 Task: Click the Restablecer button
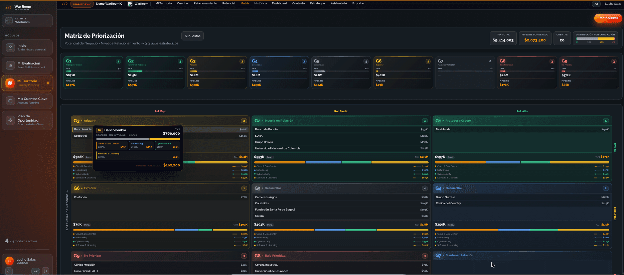tap(608, 18)
